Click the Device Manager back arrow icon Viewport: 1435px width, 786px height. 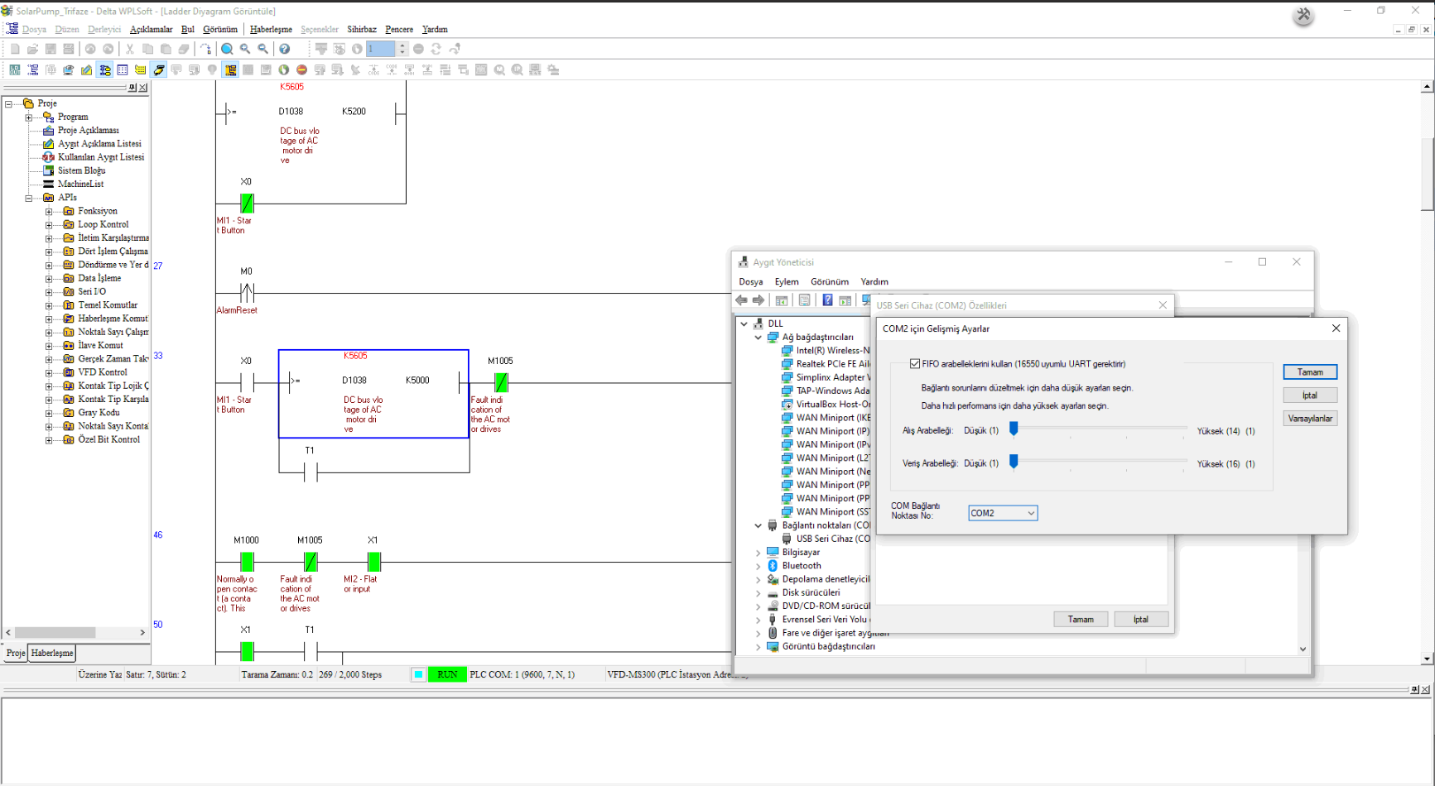pos(742,300)
